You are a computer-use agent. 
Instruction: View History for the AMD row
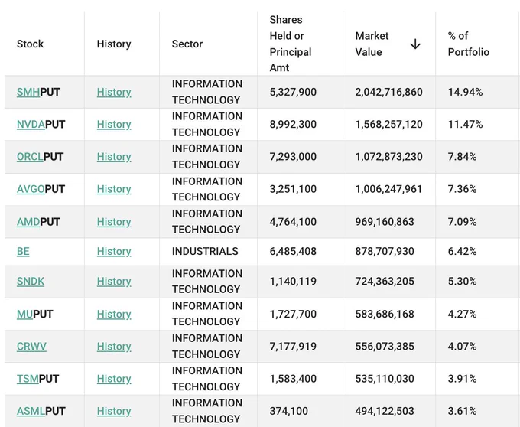click(114, 222)
